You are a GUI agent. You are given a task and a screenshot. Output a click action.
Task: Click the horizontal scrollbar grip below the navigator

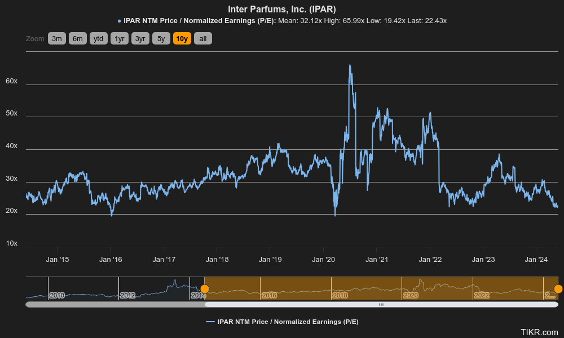[x=381, y=304]
